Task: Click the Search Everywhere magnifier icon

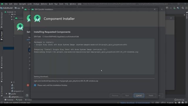Action: (x=183, y=8)
